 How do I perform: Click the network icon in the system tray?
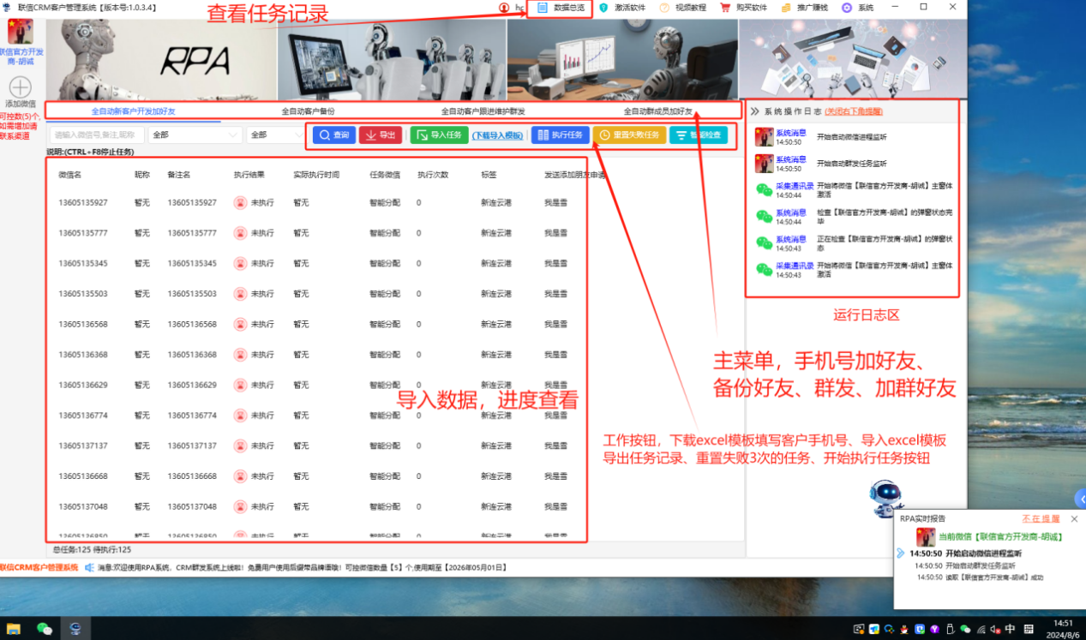[x=981, y=629]
